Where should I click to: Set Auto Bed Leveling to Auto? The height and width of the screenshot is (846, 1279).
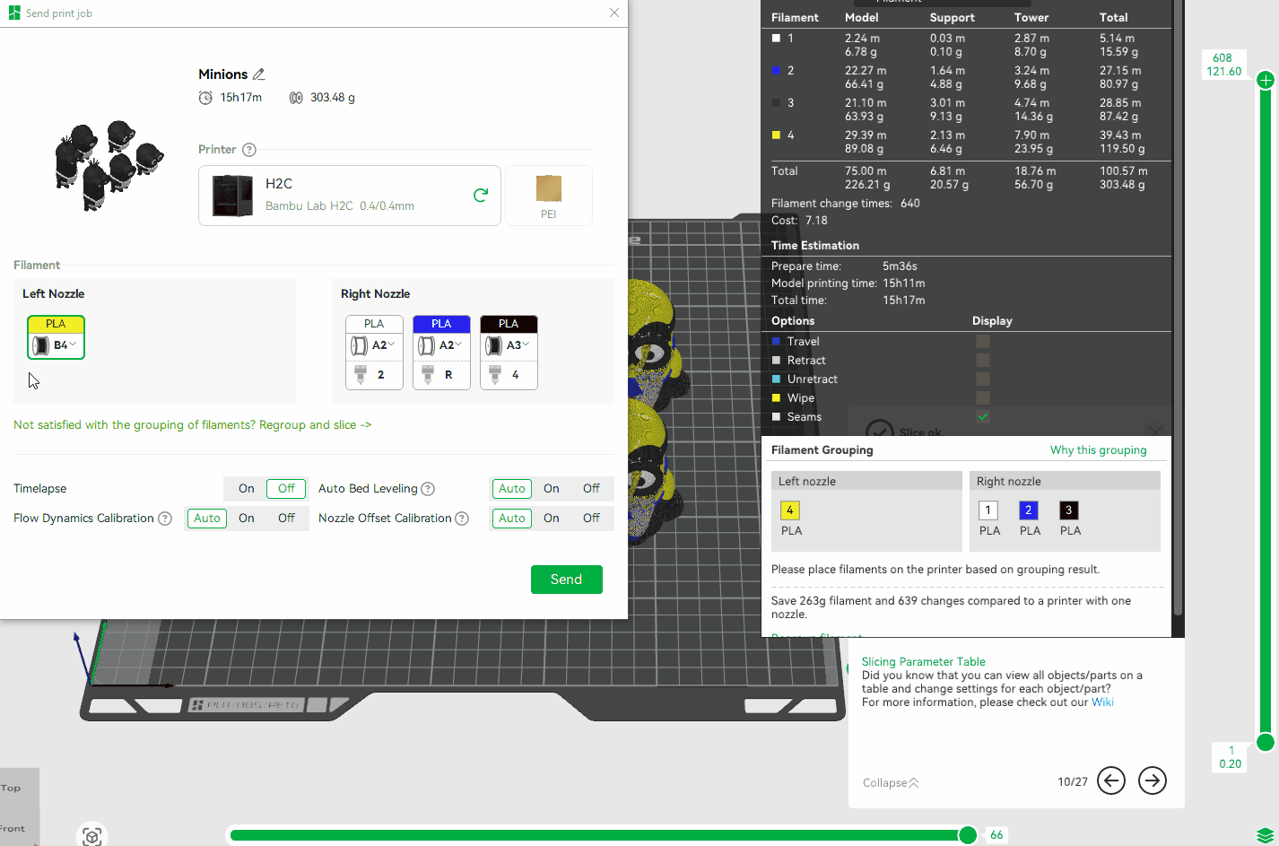pyautogui.click(x=512, y=489)
